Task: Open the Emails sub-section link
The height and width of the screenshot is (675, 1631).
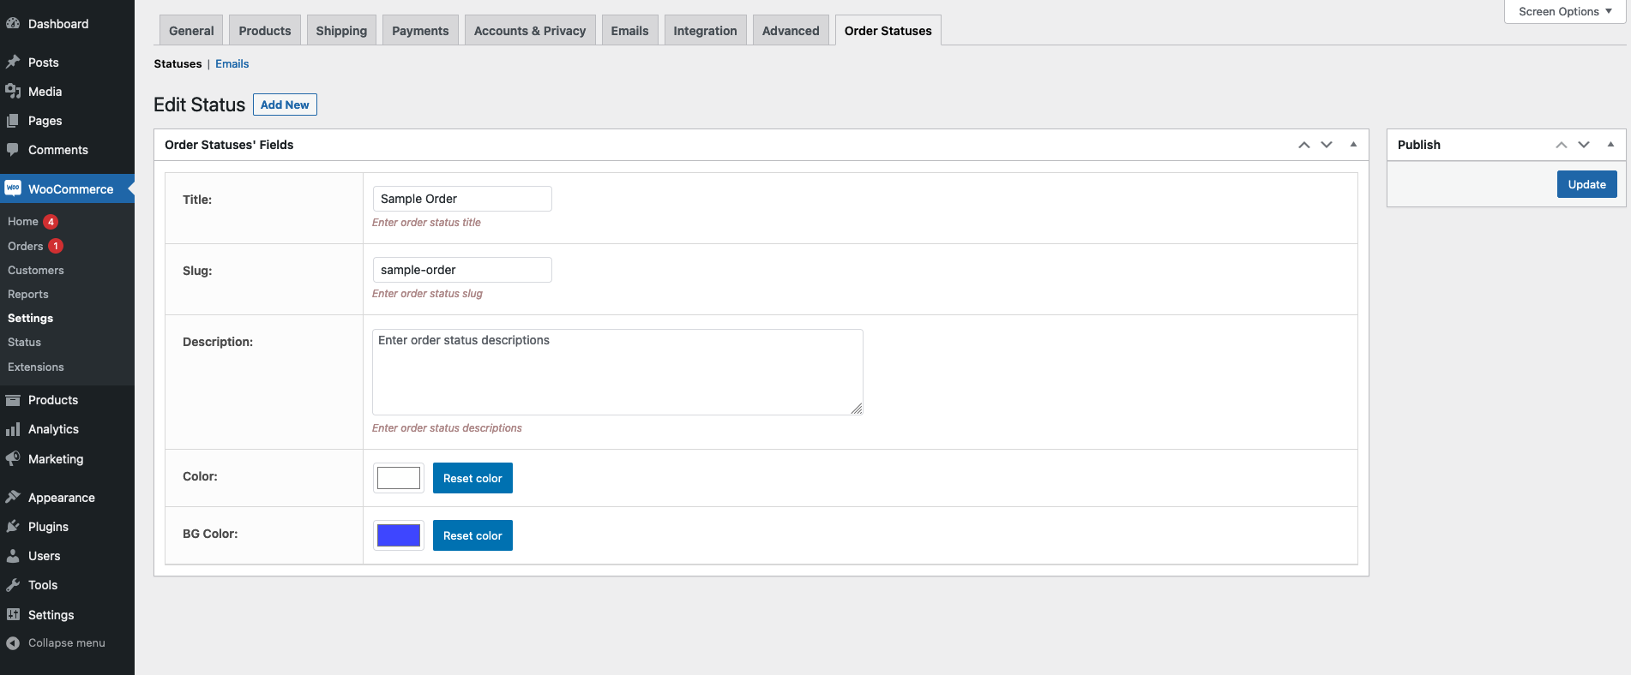Action: tap(232, 63)
